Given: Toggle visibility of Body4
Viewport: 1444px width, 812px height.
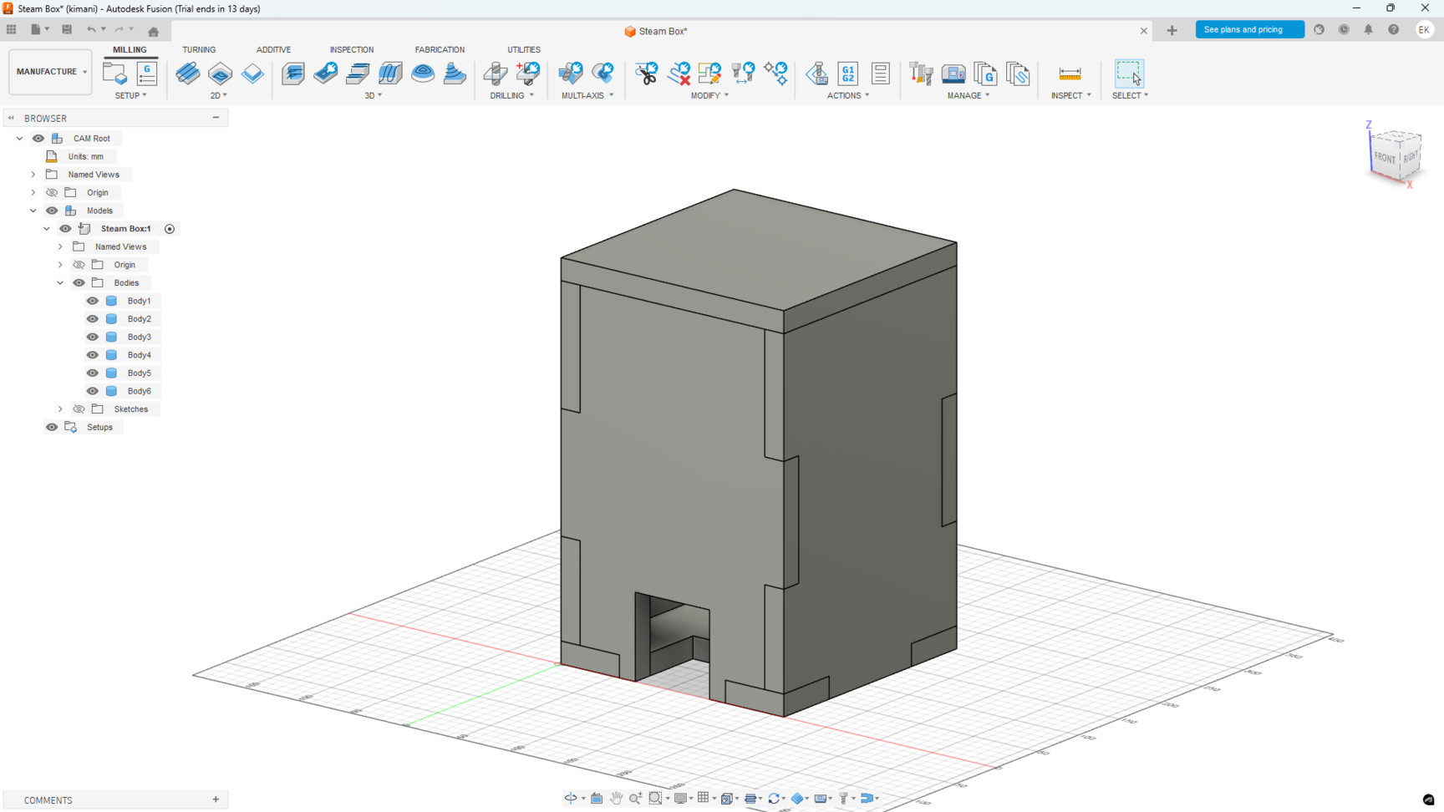Looking at the screenshot, I should (93, 355).
